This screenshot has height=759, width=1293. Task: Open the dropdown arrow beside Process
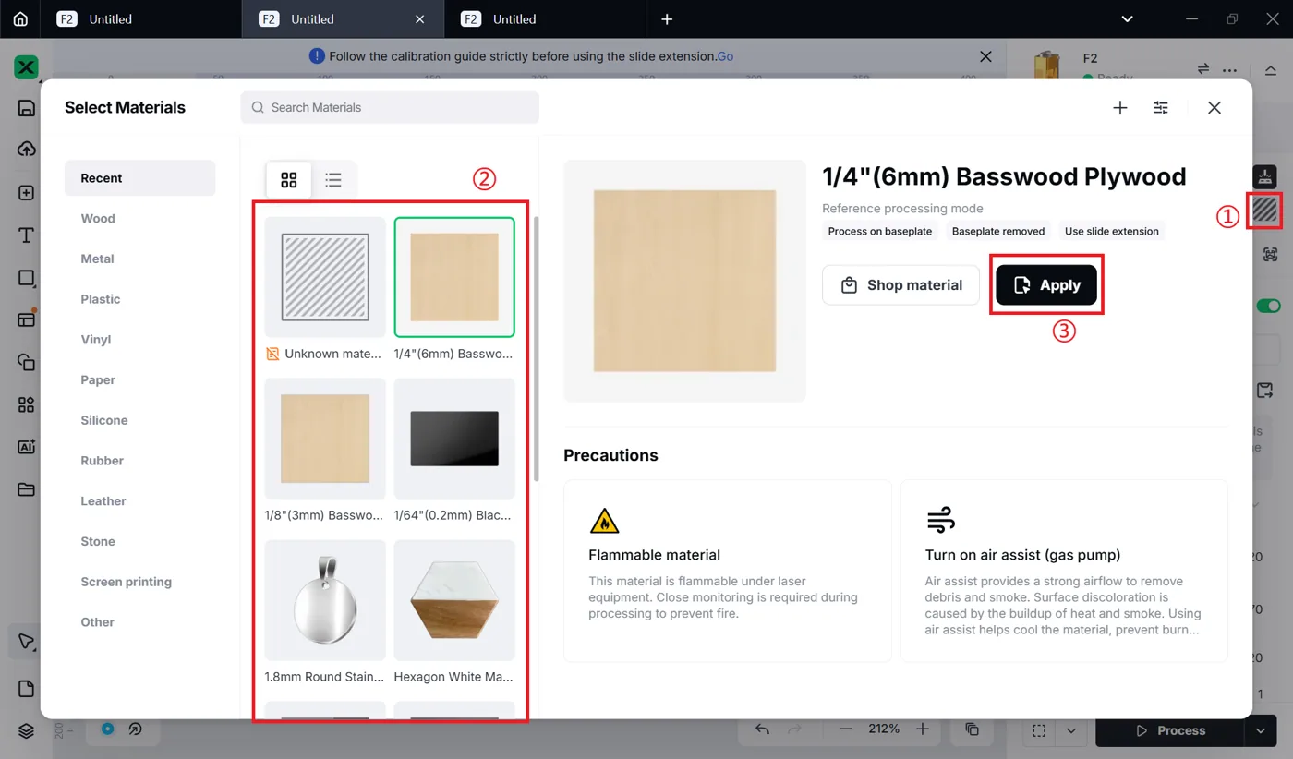pyautogui.click(x=1261, y=730)
